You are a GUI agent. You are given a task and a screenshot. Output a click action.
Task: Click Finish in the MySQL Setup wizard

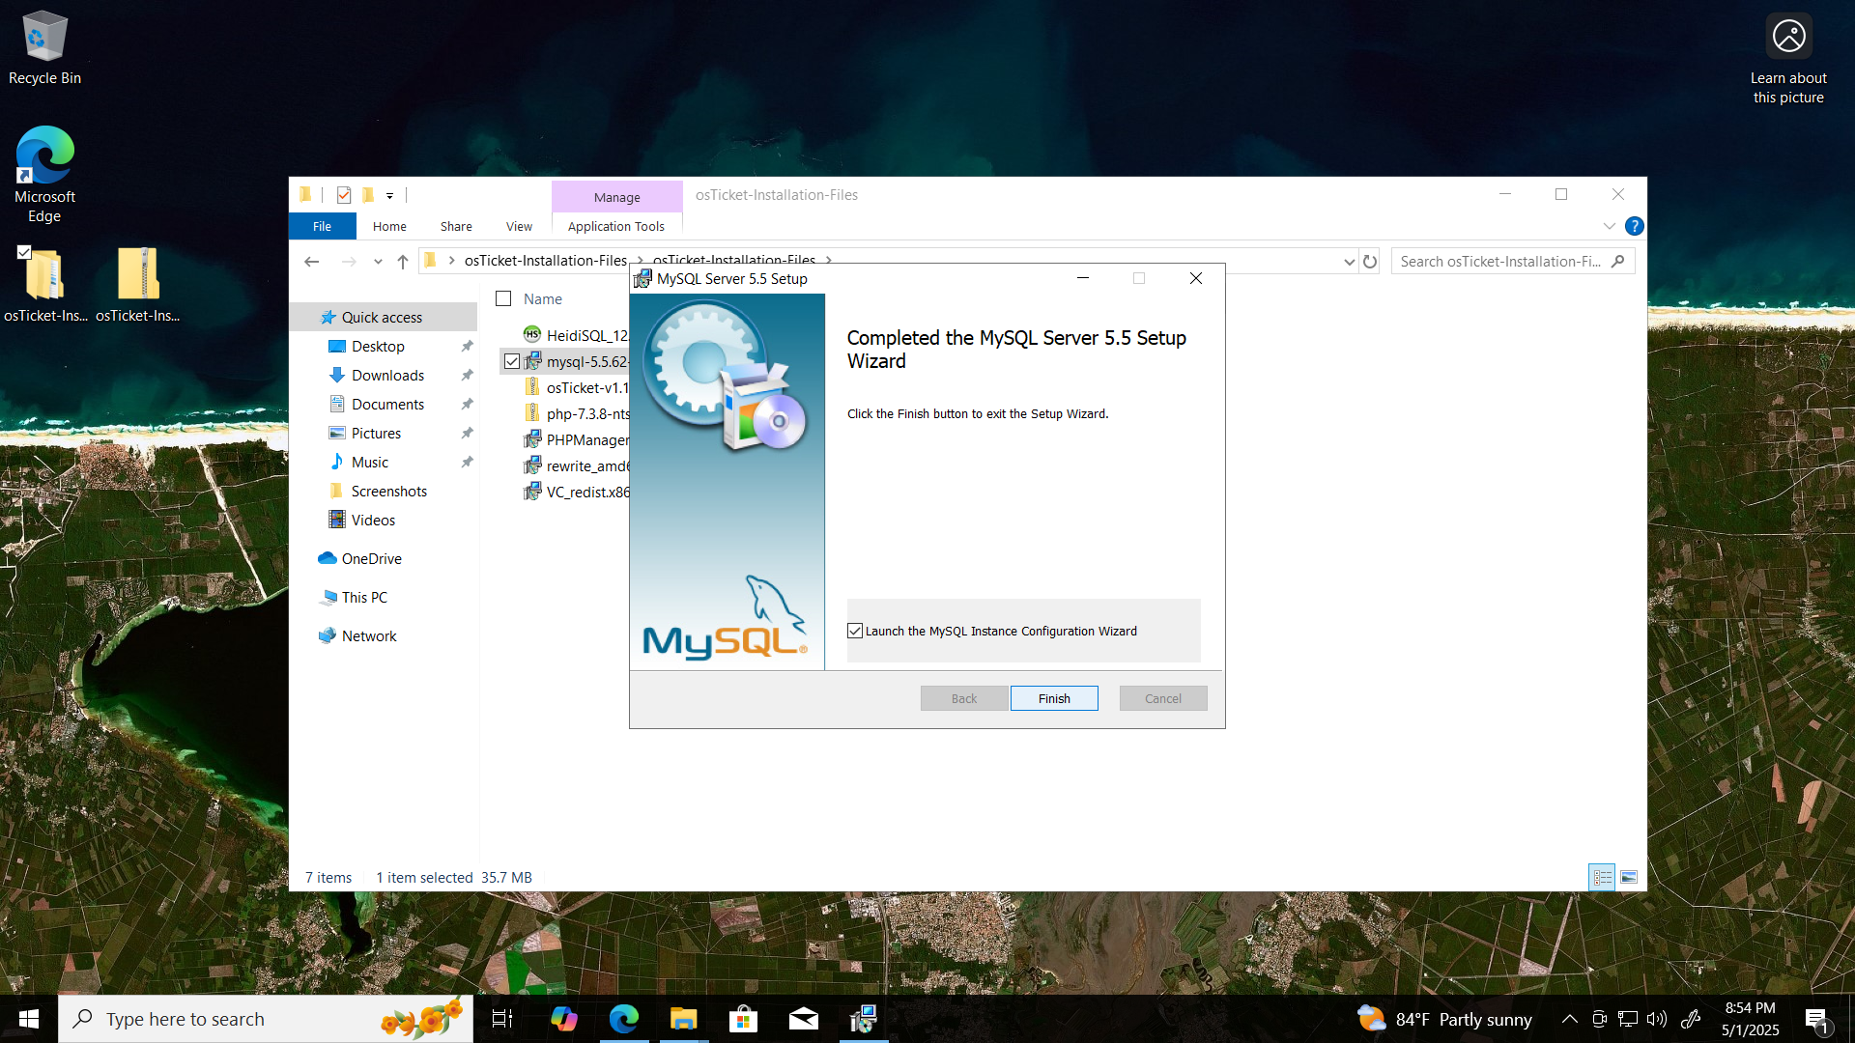tap(1054, 698)
